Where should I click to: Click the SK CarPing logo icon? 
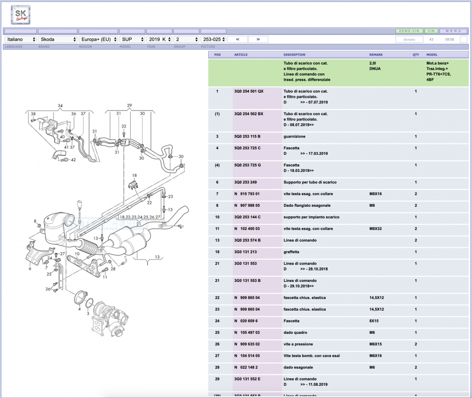click(20, 15)
